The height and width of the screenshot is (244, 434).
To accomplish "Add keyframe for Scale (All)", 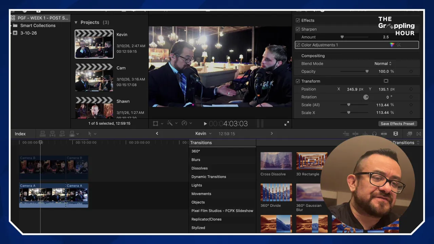I will tap(411, 105).
